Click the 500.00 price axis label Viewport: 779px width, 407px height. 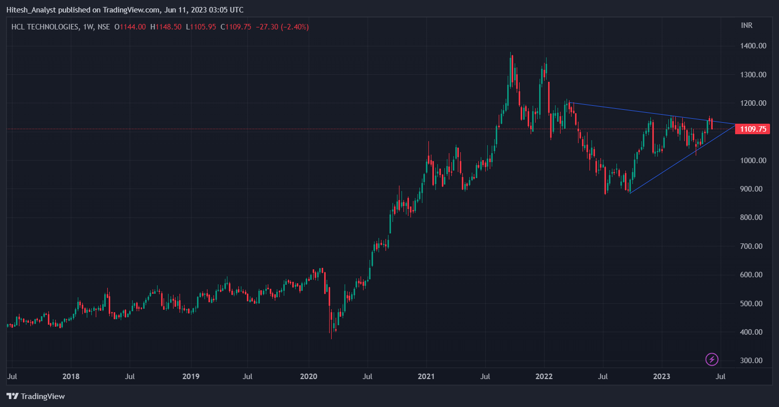tap(751, 304)
